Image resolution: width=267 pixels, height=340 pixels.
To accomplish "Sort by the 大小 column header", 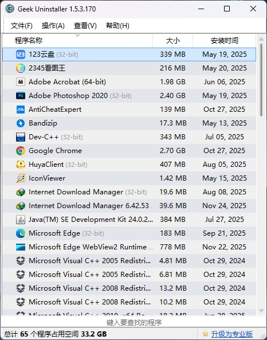I will pyautogui.click(x=172, y=41).
